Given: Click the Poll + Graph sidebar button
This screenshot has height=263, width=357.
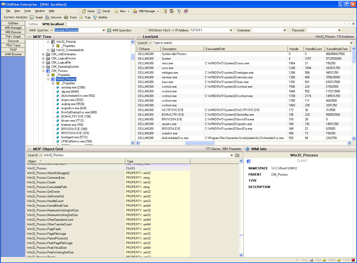Looking at the screenshot, I should coord(13,37).
